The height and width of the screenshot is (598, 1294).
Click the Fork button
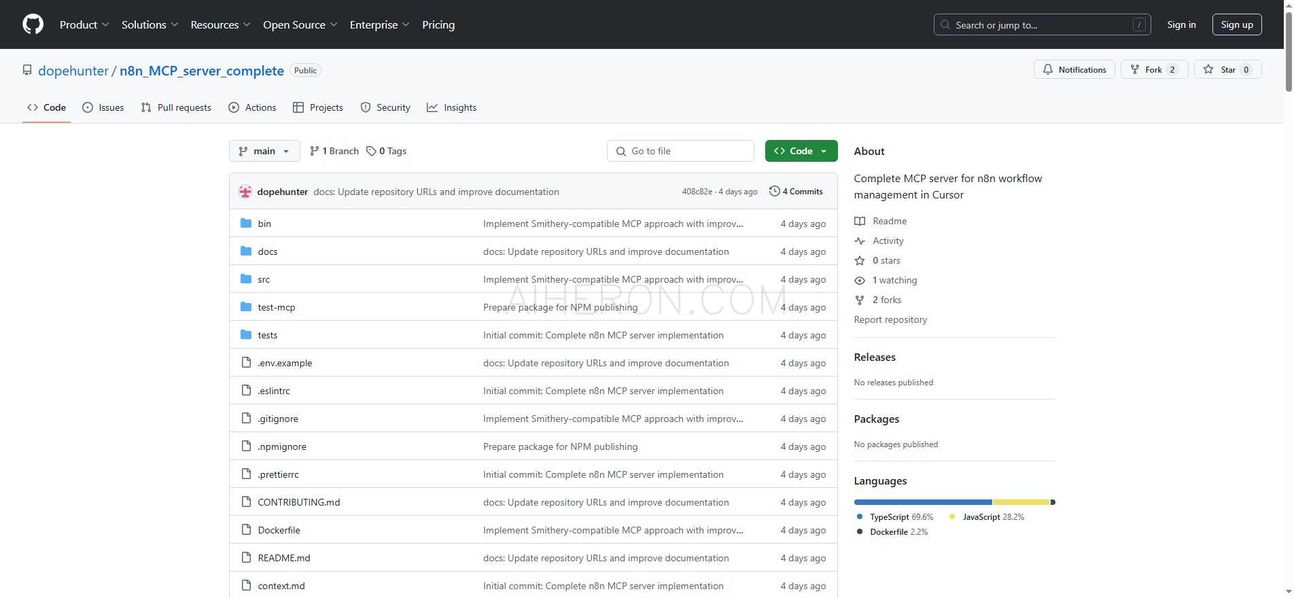(1154, 69)
